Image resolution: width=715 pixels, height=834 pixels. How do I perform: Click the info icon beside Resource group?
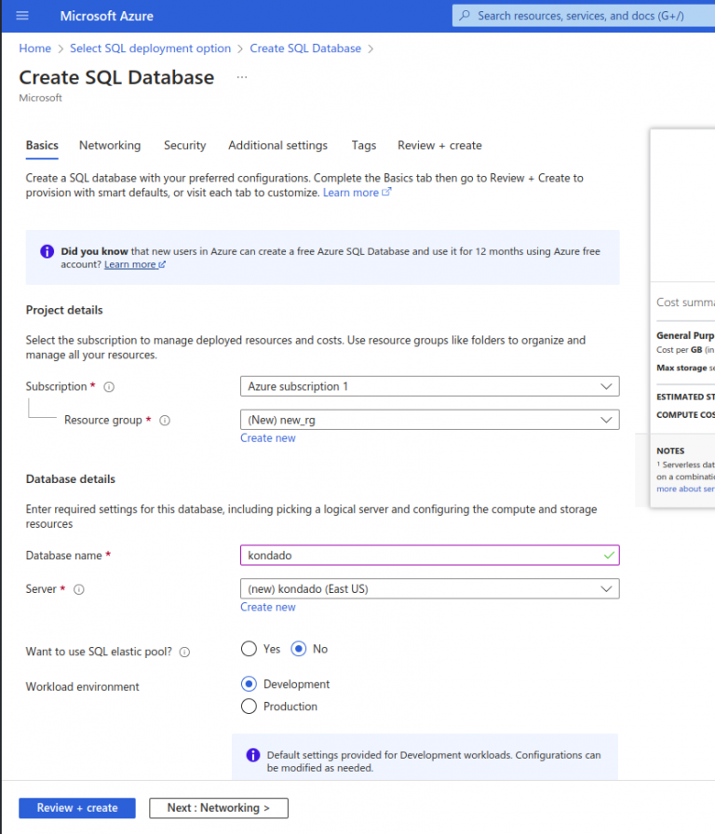(165, 421)
